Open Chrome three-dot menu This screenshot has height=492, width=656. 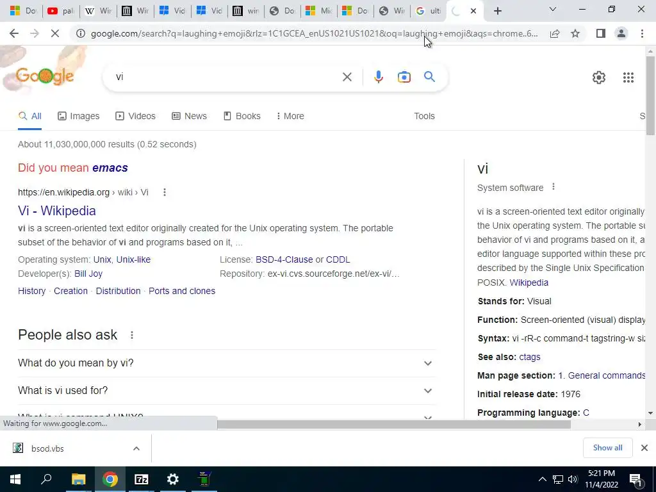coord(642,33)
